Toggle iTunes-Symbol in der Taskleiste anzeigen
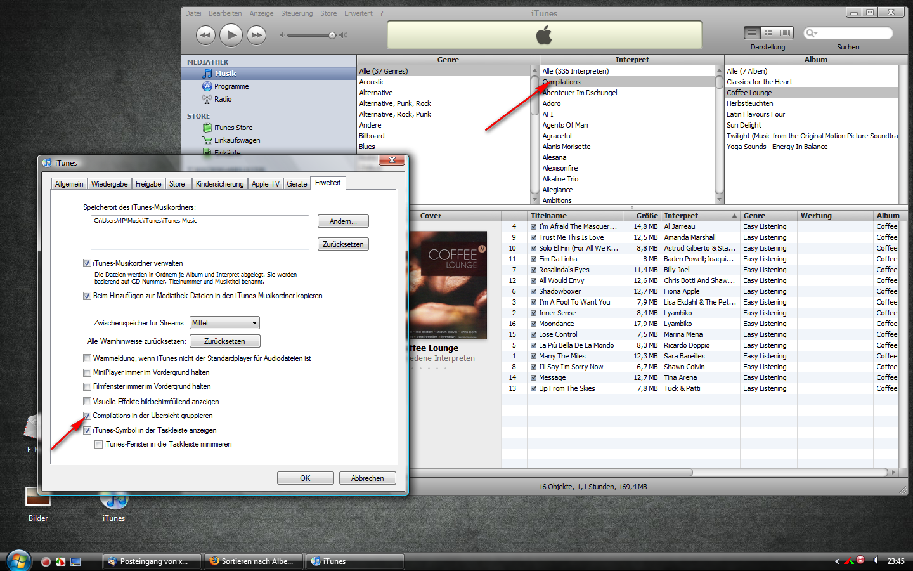 pyautogui.click(x=87, y=430)
